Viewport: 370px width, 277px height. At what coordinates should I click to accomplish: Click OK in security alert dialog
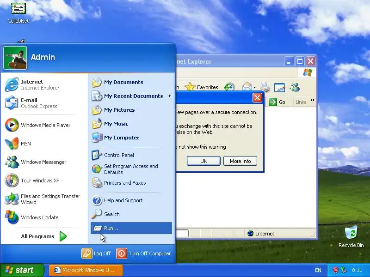tap(203, 161)
